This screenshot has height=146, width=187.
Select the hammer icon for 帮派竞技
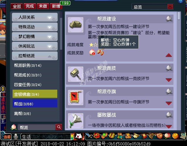76,74
